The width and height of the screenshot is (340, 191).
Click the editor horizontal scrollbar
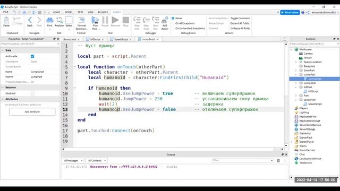(x=172, y=149)
